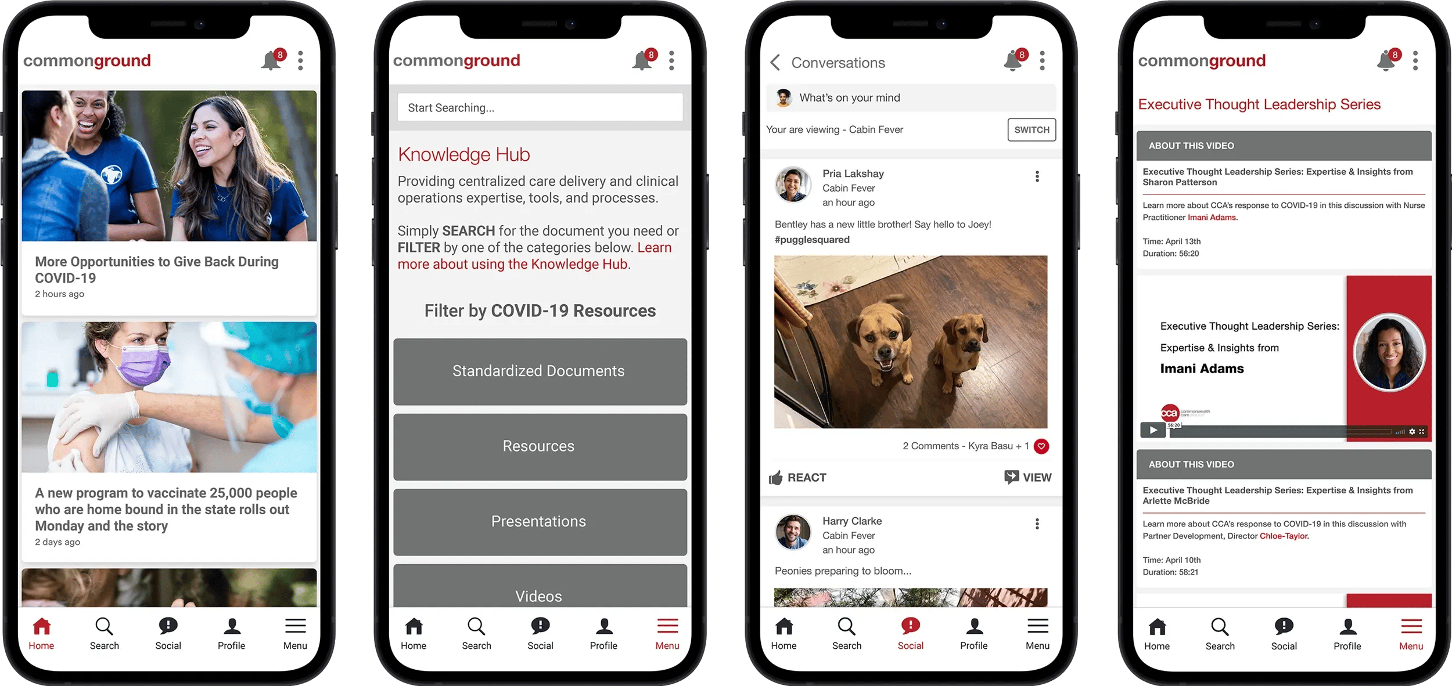Screen dimensions: 1452x686
Task: Expand the Standardized Documents category filter
Action: (x=539, y=369)
